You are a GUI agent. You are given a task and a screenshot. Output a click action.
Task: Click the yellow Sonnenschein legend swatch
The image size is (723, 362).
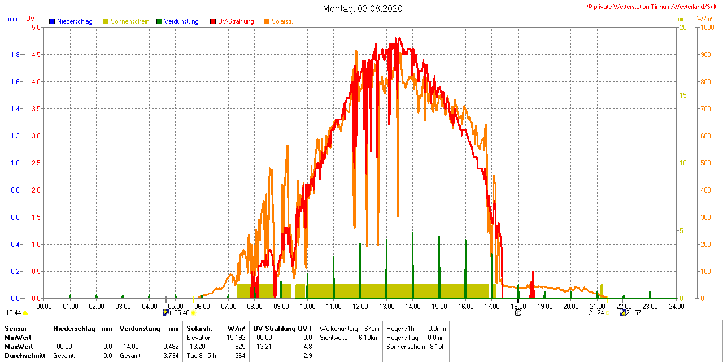click(106, 21)
